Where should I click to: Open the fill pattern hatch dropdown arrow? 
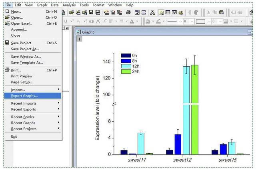[231, 21]
